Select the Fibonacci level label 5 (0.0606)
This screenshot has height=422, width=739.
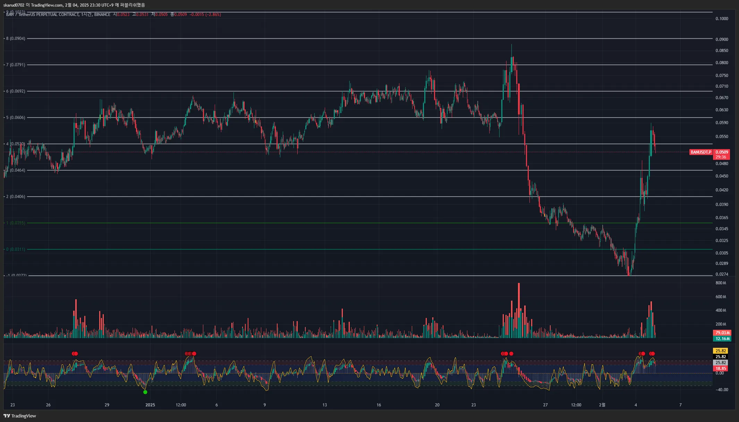tap(16, 118)
